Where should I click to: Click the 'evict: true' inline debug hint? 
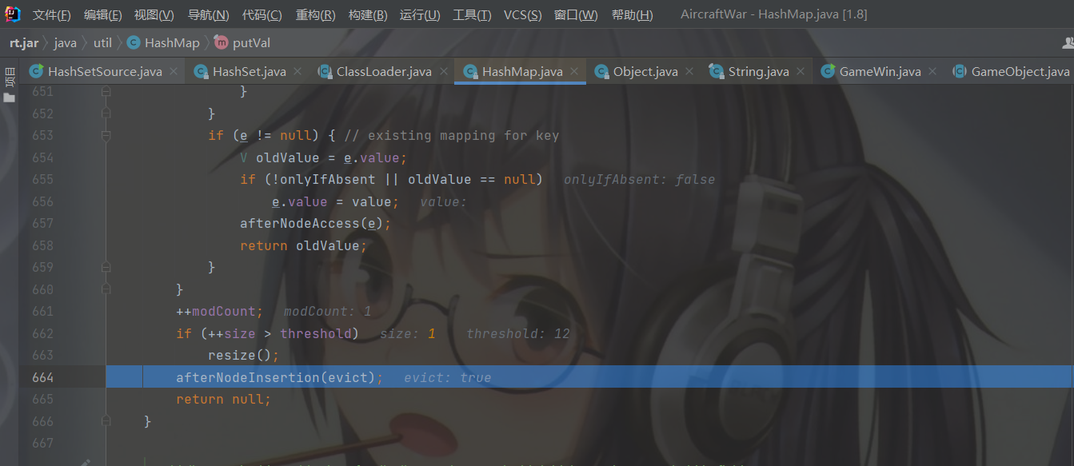tap(448, 377)
